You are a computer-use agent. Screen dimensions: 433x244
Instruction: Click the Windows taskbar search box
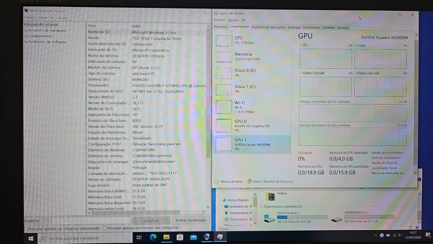point(86,238)
